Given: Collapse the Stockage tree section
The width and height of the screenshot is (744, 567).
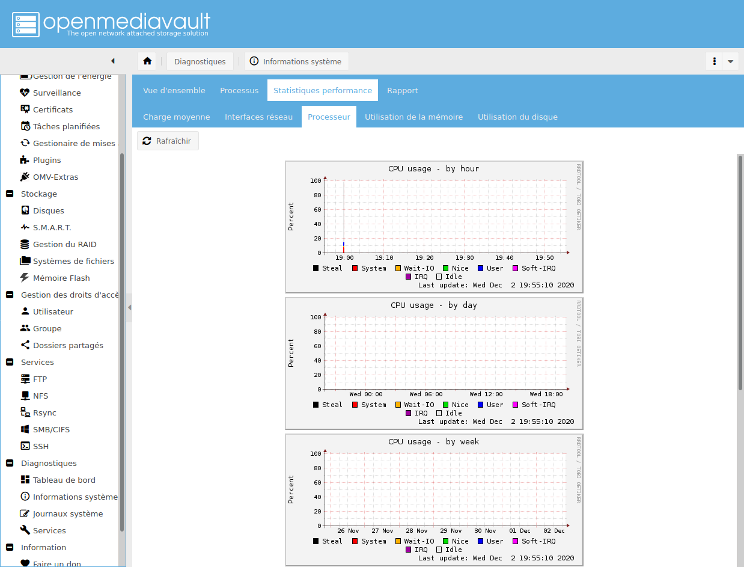Looking at the screenshot, I should pyautogui.click(x=10, y=194).
